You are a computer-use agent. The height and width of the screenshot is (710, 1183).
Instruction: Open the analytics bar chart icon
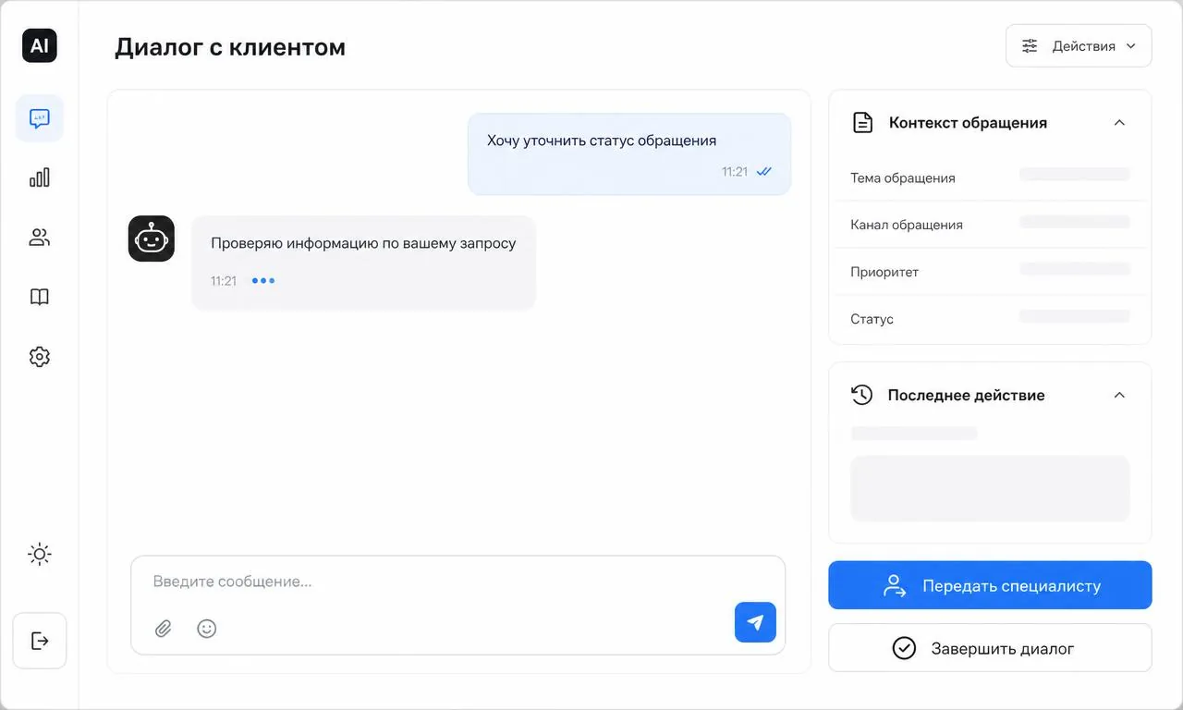(40, 177)
